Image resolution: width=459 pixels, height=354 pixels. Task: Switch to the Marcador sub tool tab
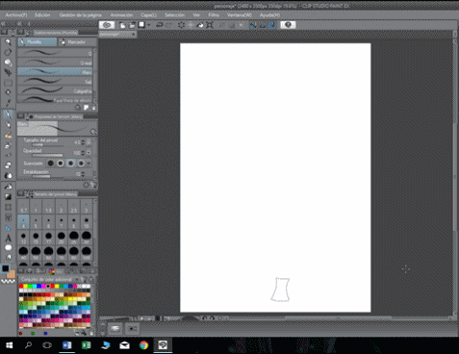pos(77,42)
